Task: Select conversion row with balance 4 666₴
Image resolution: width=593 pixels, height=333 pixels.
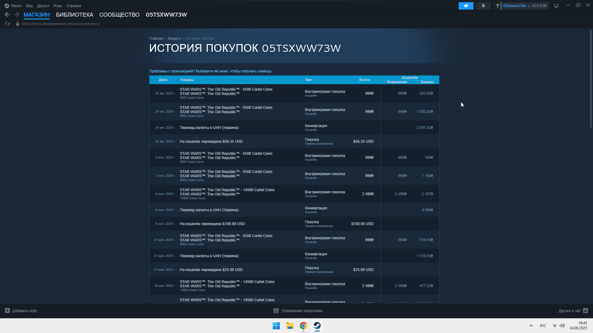Action: tap(294, 210)
